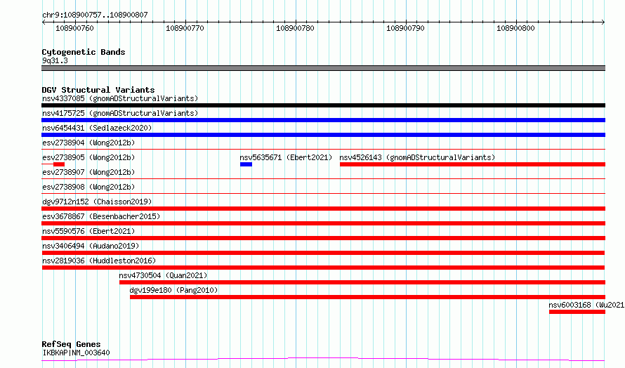Click the dgv199e180 Pang2010 label
625x368 pixels.
point(173,290)
